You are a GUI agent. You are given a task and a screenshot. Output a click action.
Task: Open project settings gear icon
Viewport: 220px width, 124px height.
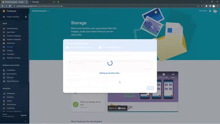[26, 17]
